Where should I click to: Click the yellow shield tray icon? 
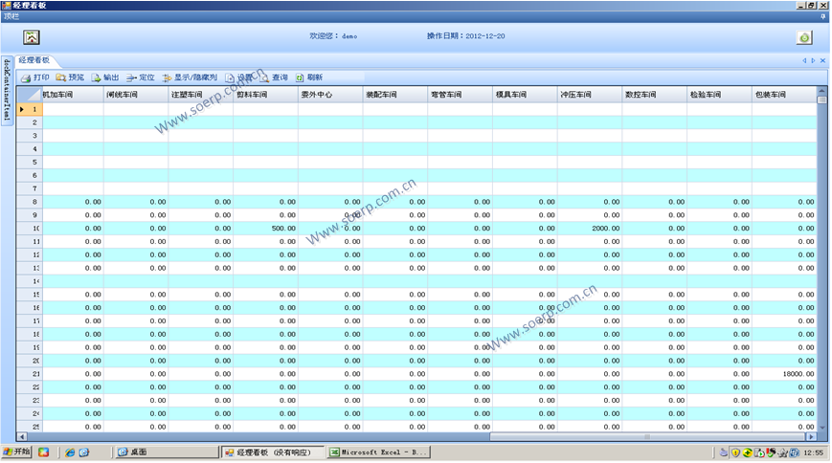point(735,452)
